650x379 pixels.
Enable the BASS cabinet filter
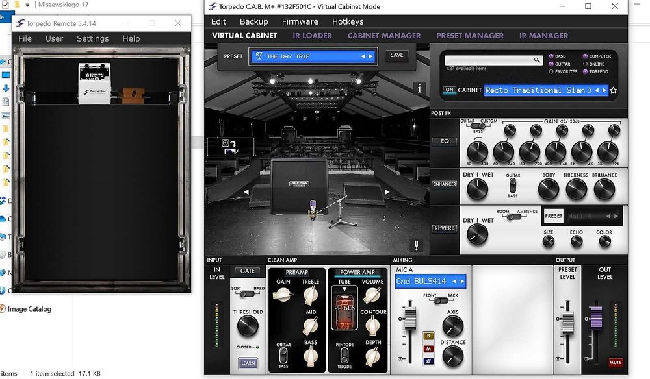[551, 56]
